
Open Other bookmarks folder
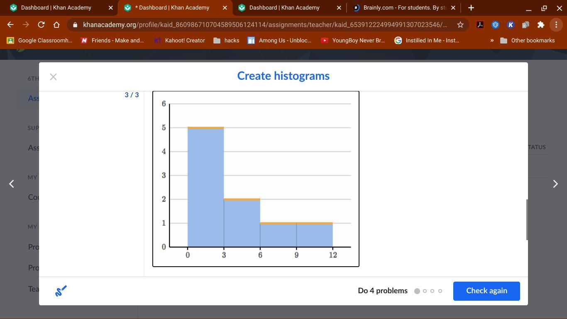(x=528, y=40)
